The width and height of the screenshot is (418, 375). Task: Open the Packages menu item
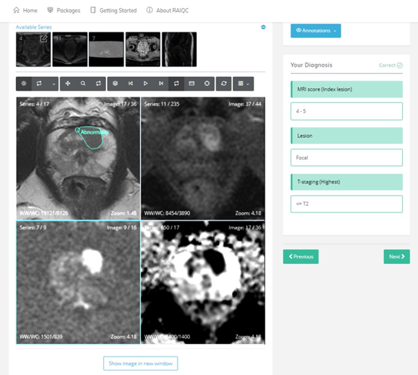63,10
